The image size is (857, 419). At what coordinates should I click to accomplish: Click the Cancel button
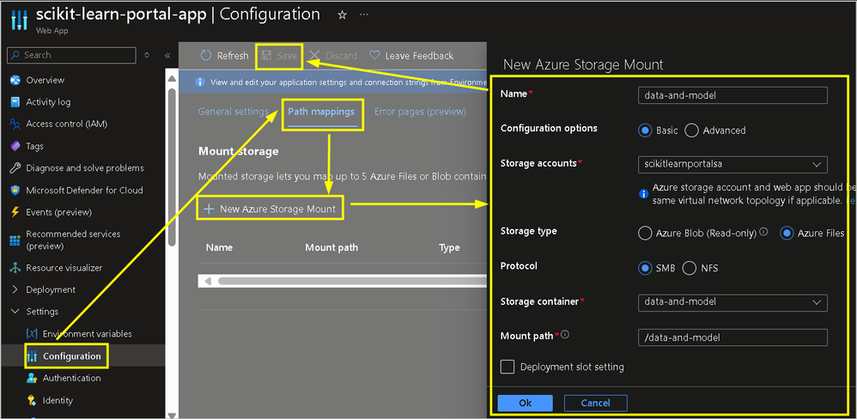[595, 404]
